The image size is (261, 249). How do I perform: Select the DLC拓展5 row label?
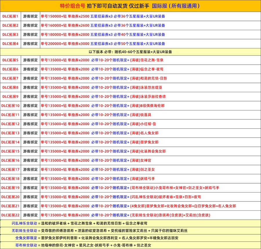click(x=10, y=60)
